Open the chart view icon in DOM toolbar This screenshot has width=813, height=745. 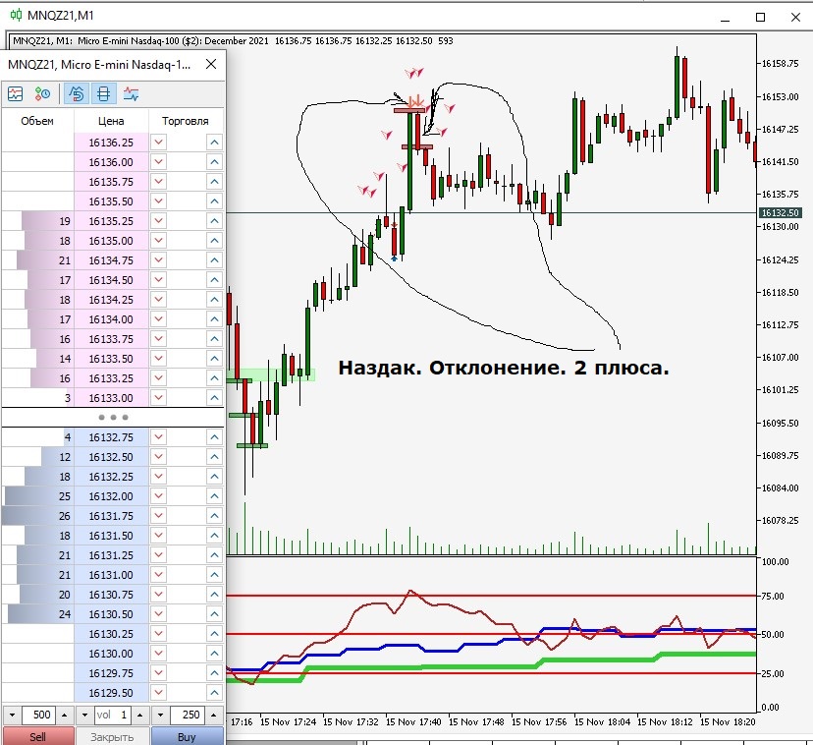tap(16, 94)
